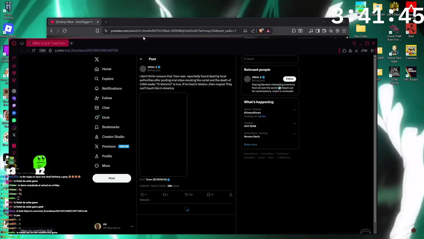Open the New folder desktop icon
424x239 pixels.
click(x=361, y=31)
